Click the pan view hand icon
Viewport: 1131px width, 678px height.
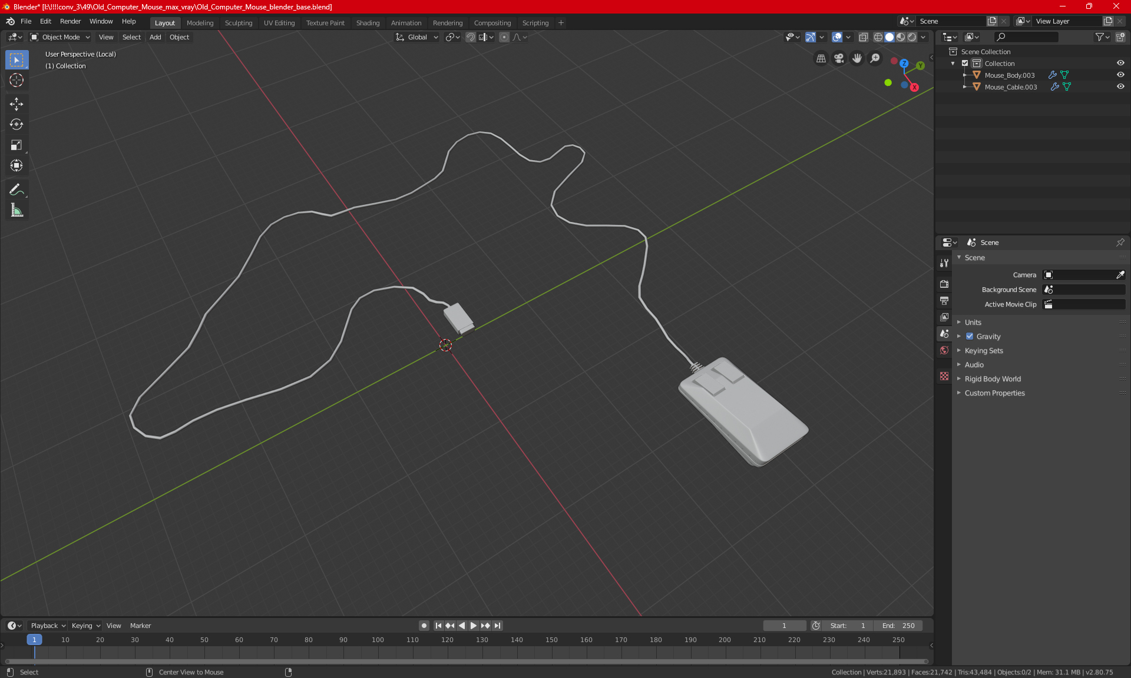click(x=857, y=58)
